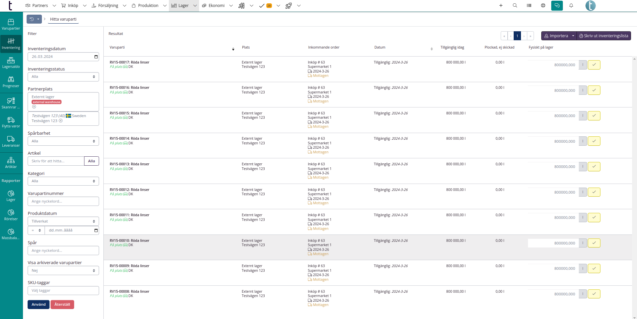Confirm inventory checkmark for RV15-00017
Viewport: 637px width, 319px height.
point(594,65)
